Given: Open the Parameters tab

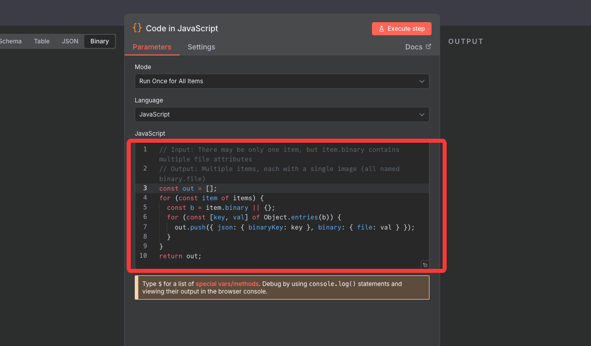Looking at the screenshot, I should (x=152, y=47).
